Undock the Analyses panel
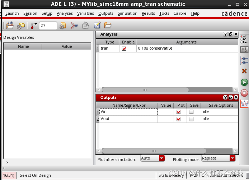The height and width of the screenshot is (180, 249). point(231,34)
